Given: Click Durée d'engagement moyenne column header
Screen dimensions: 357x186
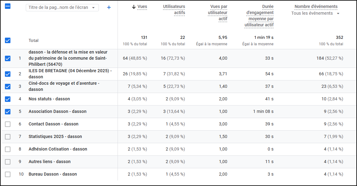Looking at the screenshot, I should point(259,16).
